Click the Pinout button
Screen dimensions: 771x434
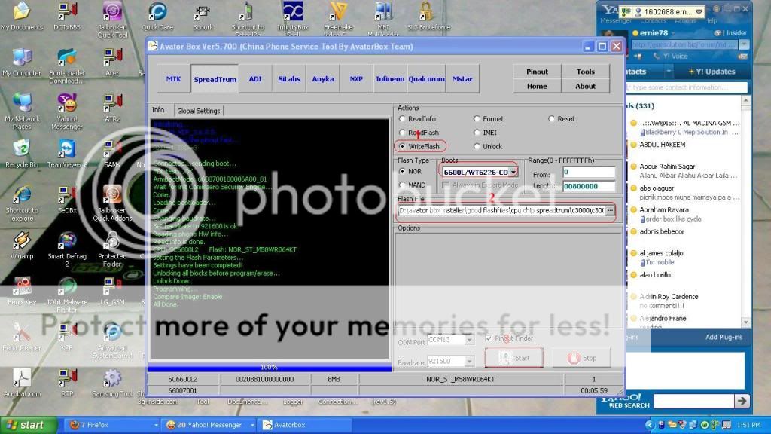[537, 72]
